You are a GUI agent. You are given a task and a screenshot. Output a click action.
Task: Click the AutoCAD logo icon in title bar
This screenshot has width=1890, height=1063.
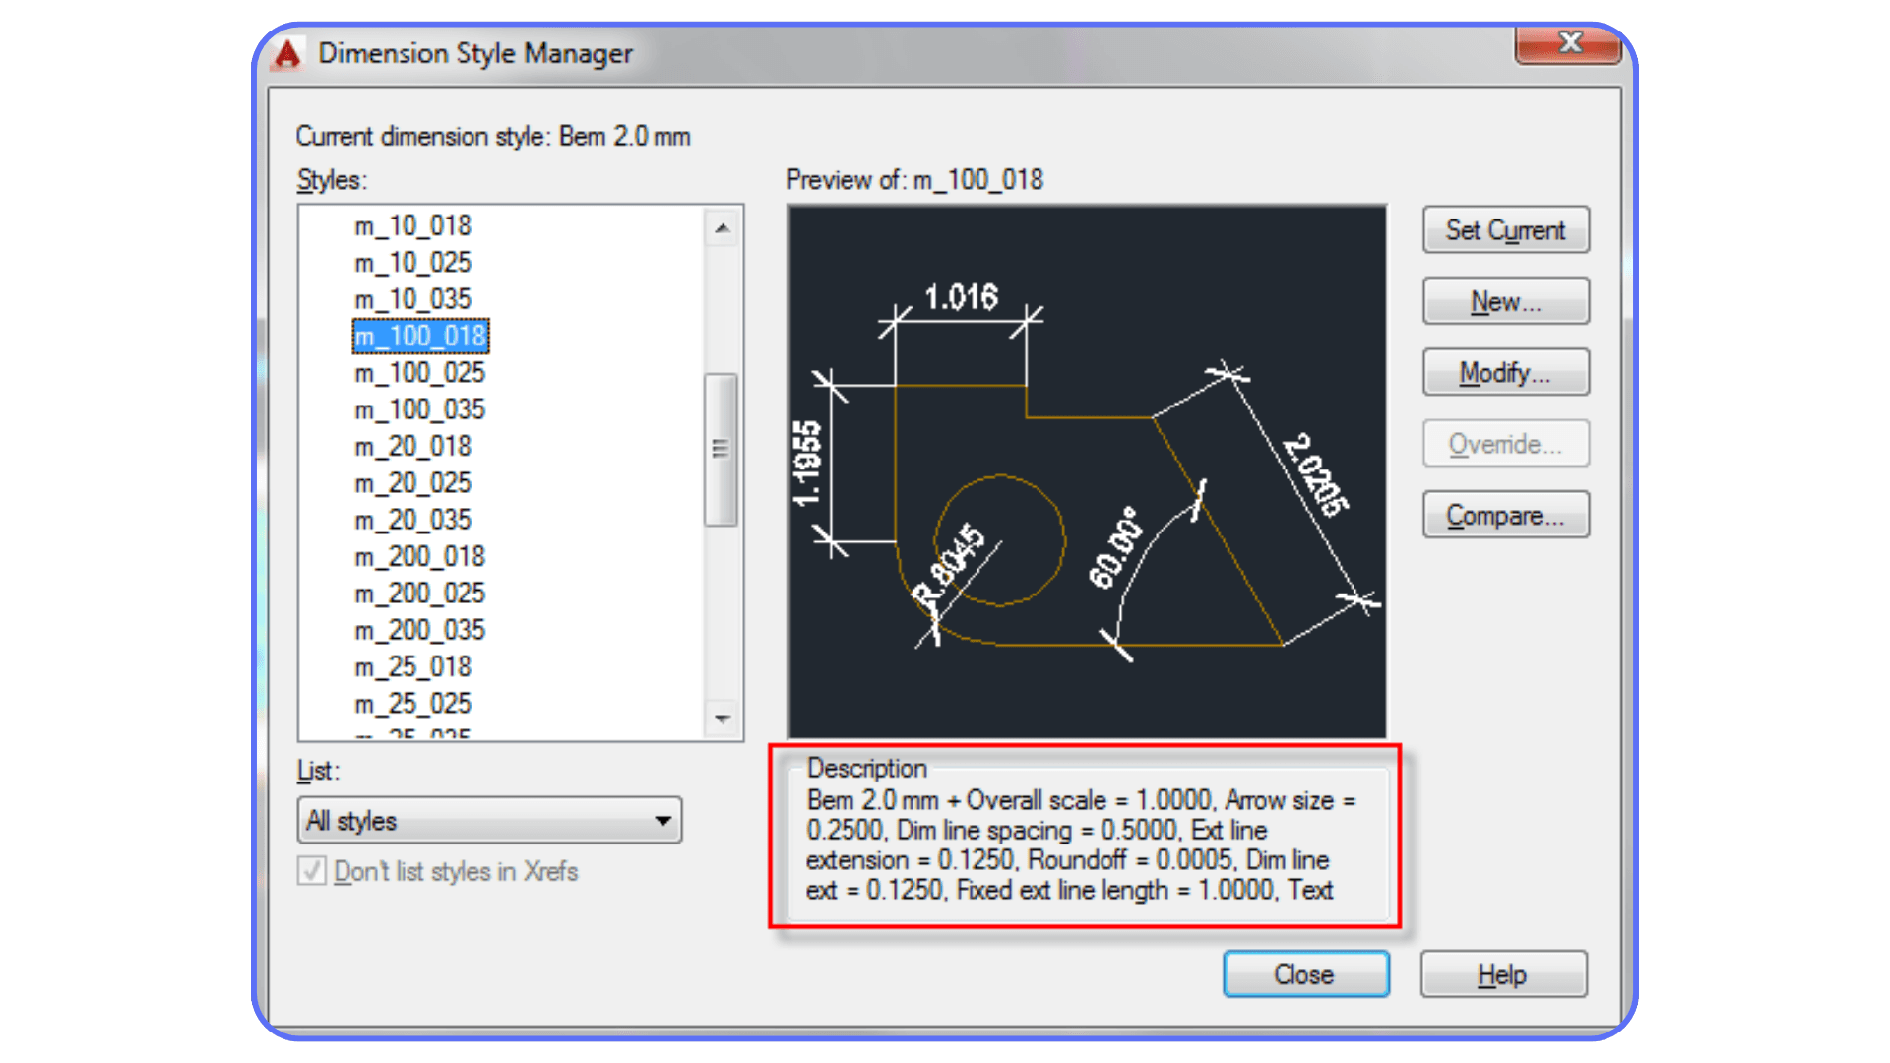tap(287, 53)
